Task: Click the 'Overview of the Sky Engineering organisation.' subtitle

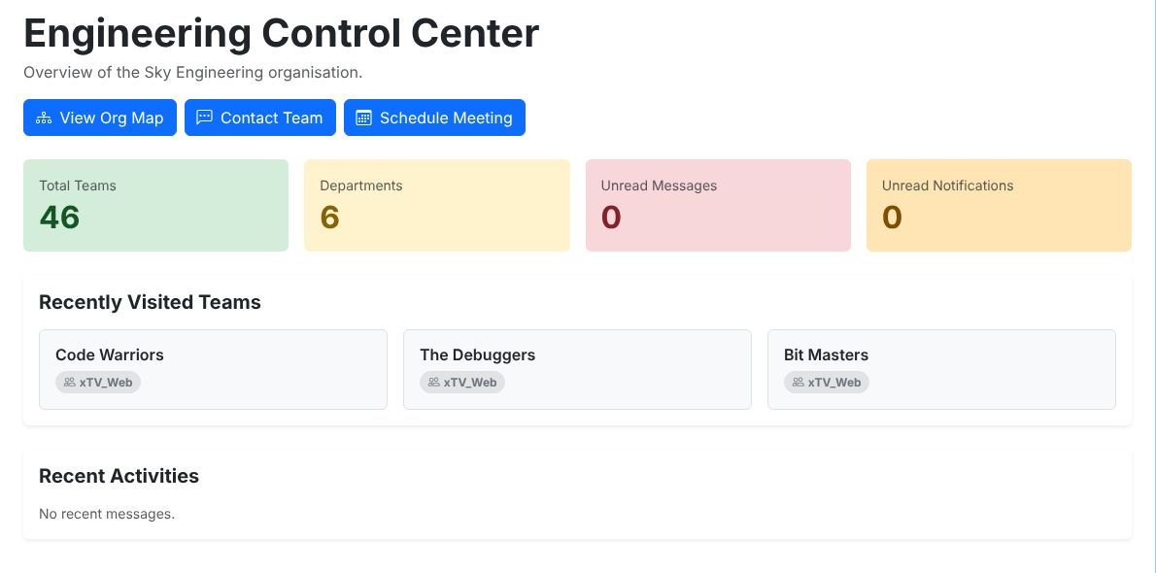Action: [x=193, y=72]
